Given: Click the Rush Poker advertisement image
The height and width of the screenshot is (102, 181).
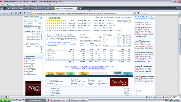Looking at the screenshot, I should pyautogui.click(x=33, y=88).
